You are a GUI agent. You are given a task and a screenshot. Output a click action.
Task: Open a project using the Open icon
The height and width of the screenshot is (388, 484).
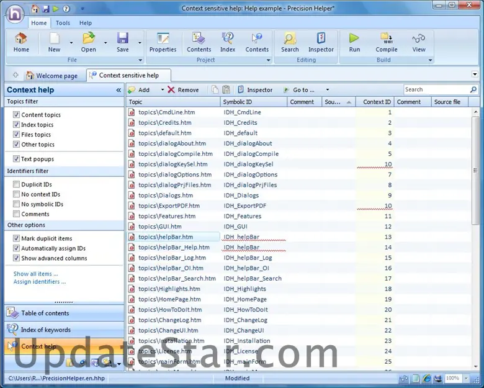point(88,43)
